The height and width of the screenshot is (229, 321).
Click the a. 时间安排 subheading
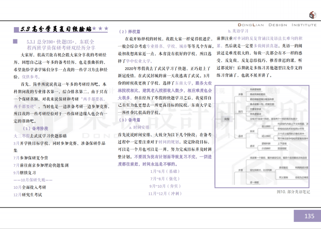(x=137, y=127)
